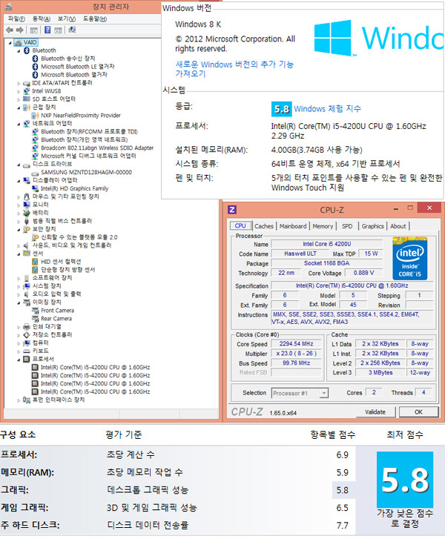The image size is (445, 539).
Task: Click the Front Camera device icon
Action: (35, 311)
